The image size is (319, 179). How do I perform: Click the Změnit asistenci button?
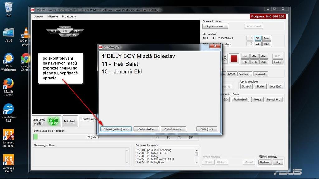[x=173, y=129]
